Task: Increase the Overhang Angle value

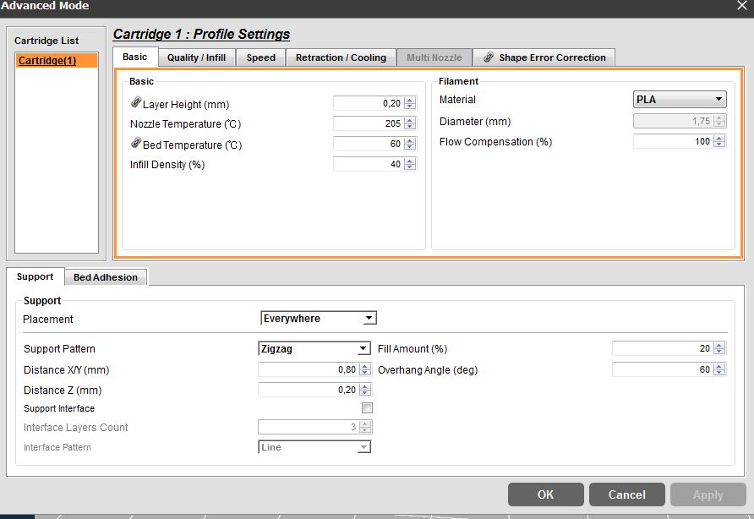Action: pyautogui.click(x=718, y=364)
